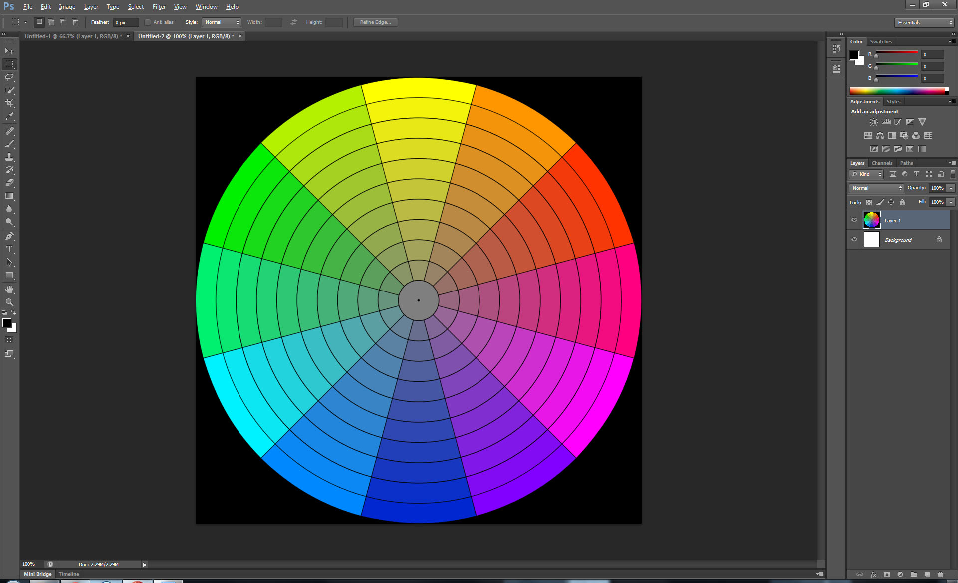Viewport: 958px width, 583px height.
Task: Open the Zoom tool
Action: pyautogui.click(x=9, y=302)
